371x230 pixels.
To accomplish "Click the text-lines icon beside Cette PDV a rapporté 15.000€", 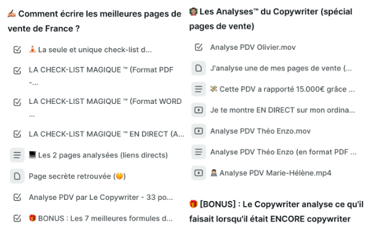I will click(x=199, y=89).
